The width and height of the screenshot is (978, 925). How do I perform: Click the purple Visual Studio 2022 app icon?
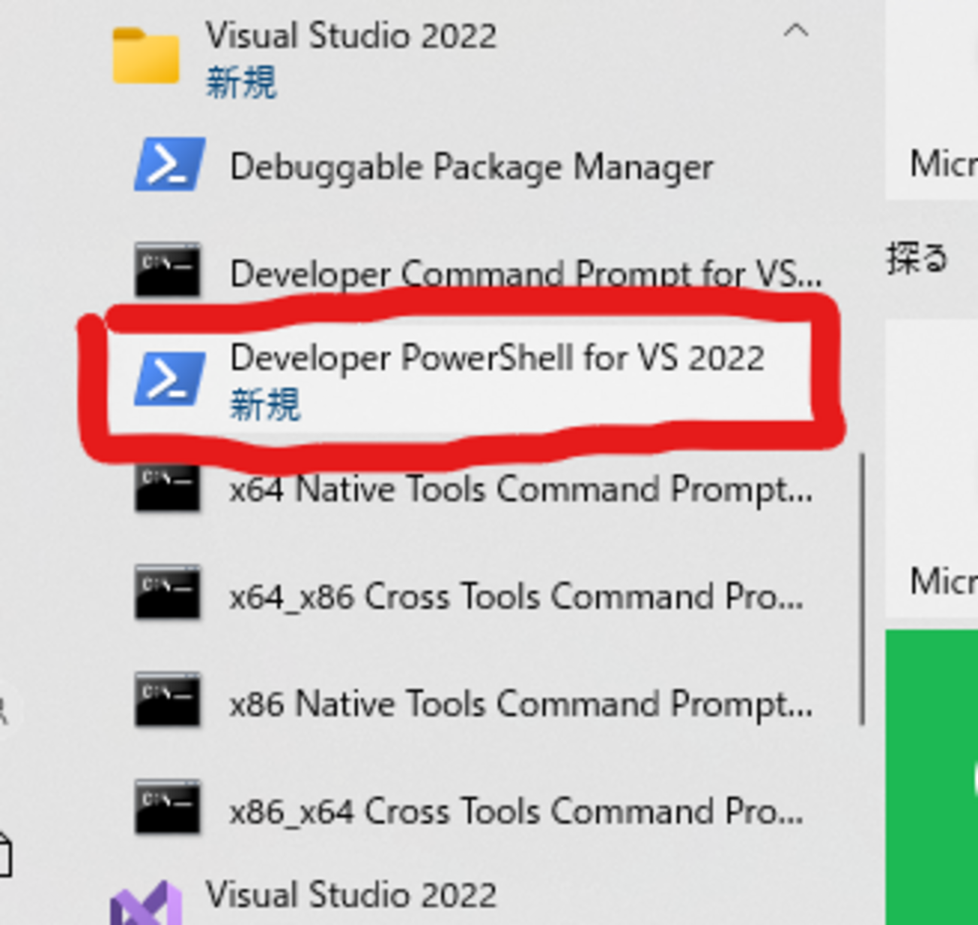[x=147, y=903]
